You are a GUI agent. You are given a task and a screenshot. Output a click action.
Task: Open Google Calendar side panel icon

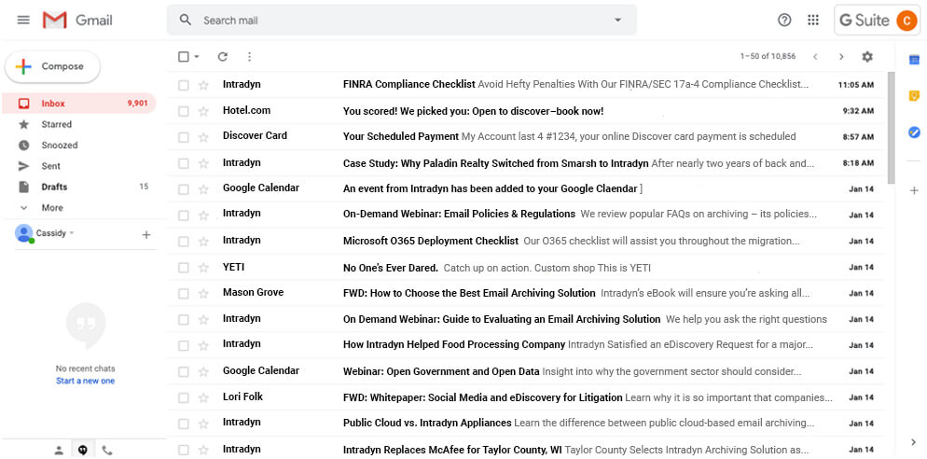point(914,60)
